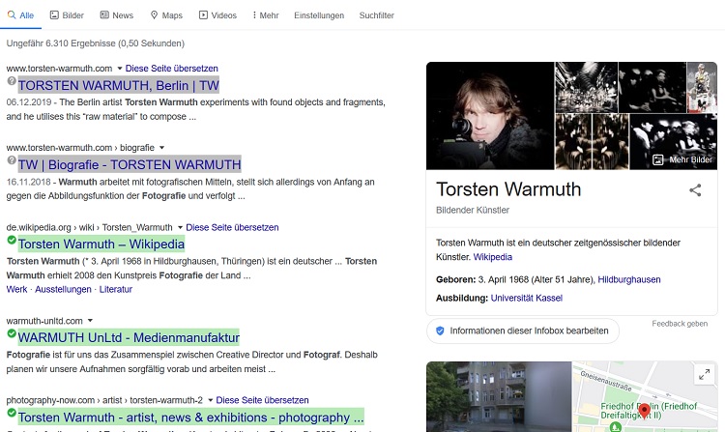Expand dropdown arrow after biografie URL
The image size is (725, 432).
161,148
